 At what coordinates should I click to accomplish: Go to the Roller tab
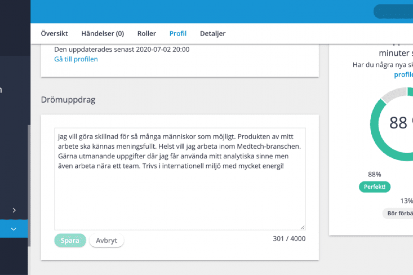click(x=146, y=34)
